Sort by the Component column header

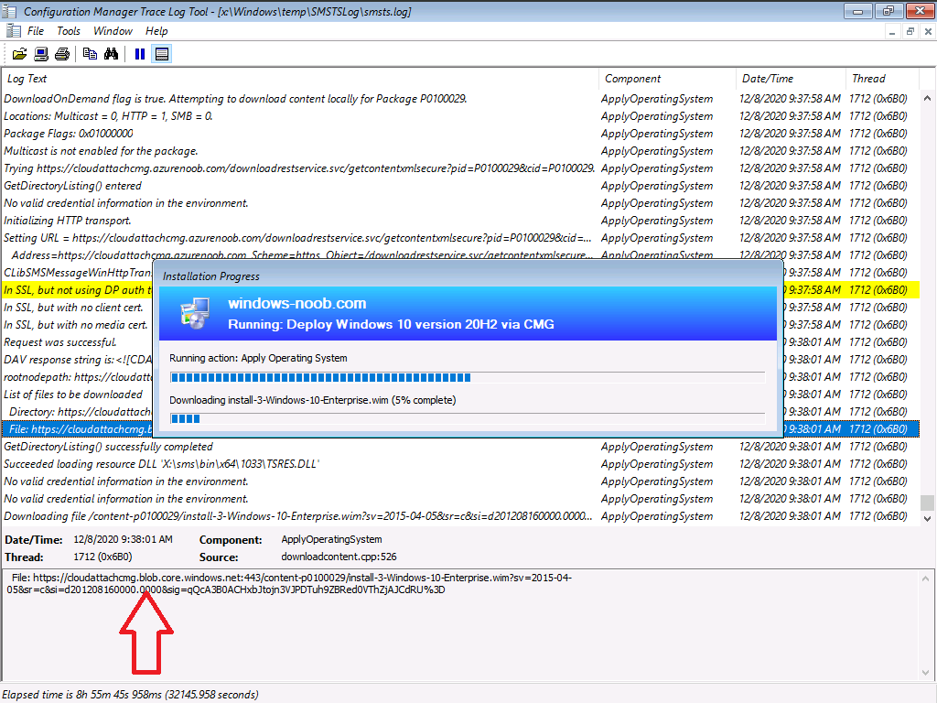(667, 79)
